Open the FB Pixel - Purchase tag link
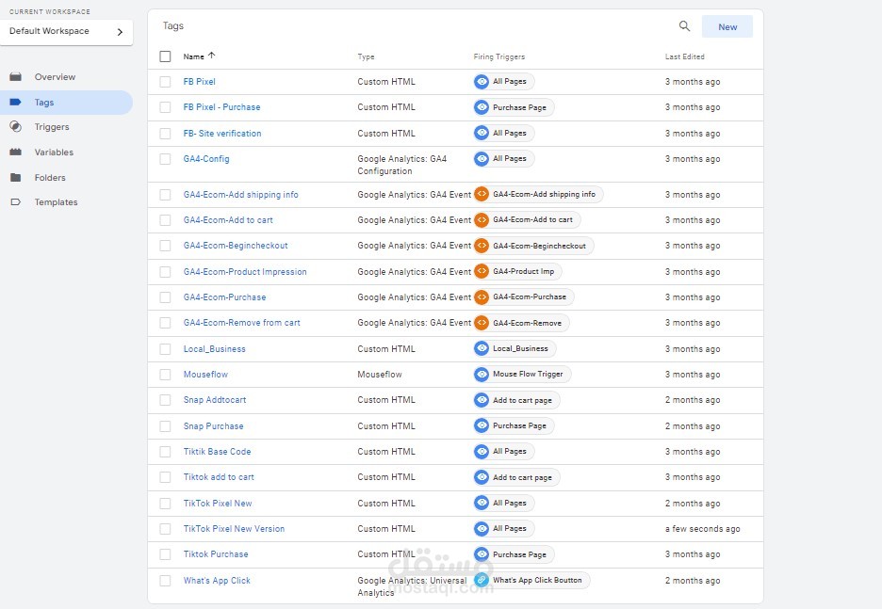 pyautogui.click(x=221, y=107)
